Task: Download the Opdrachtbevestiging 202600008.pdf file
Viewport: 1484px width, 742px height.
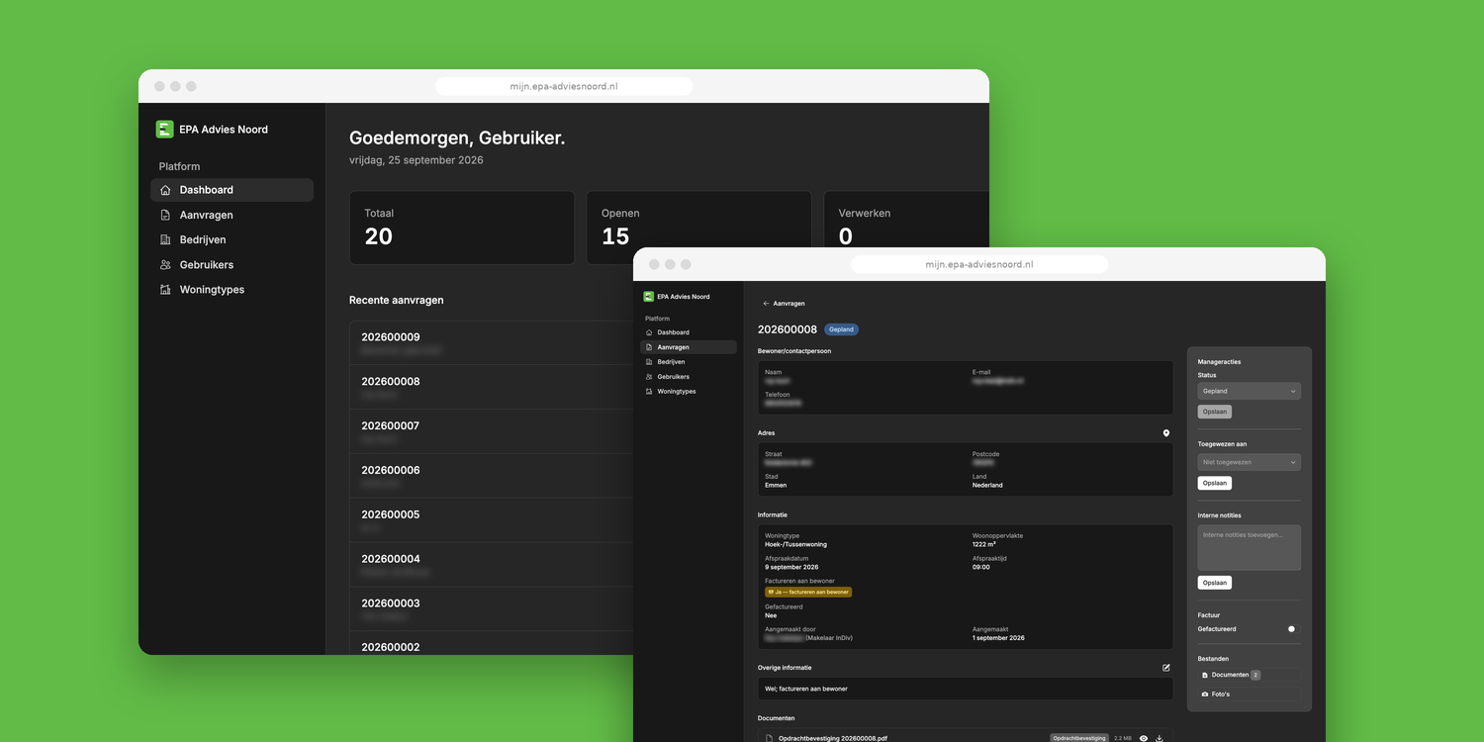Action: [x=1159, y=738]
